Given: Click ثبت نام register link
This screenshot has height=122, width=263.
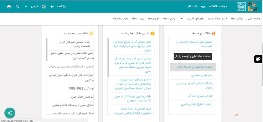Looking at the screenshot, I should coord(192,7).
